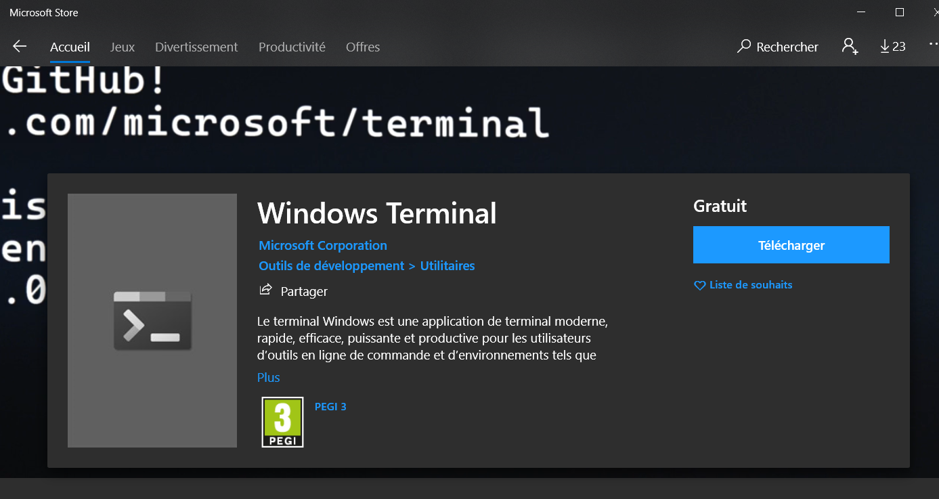Click the Télécharger button
This screenshot has width=939, height=499.
tap(791, 245)
